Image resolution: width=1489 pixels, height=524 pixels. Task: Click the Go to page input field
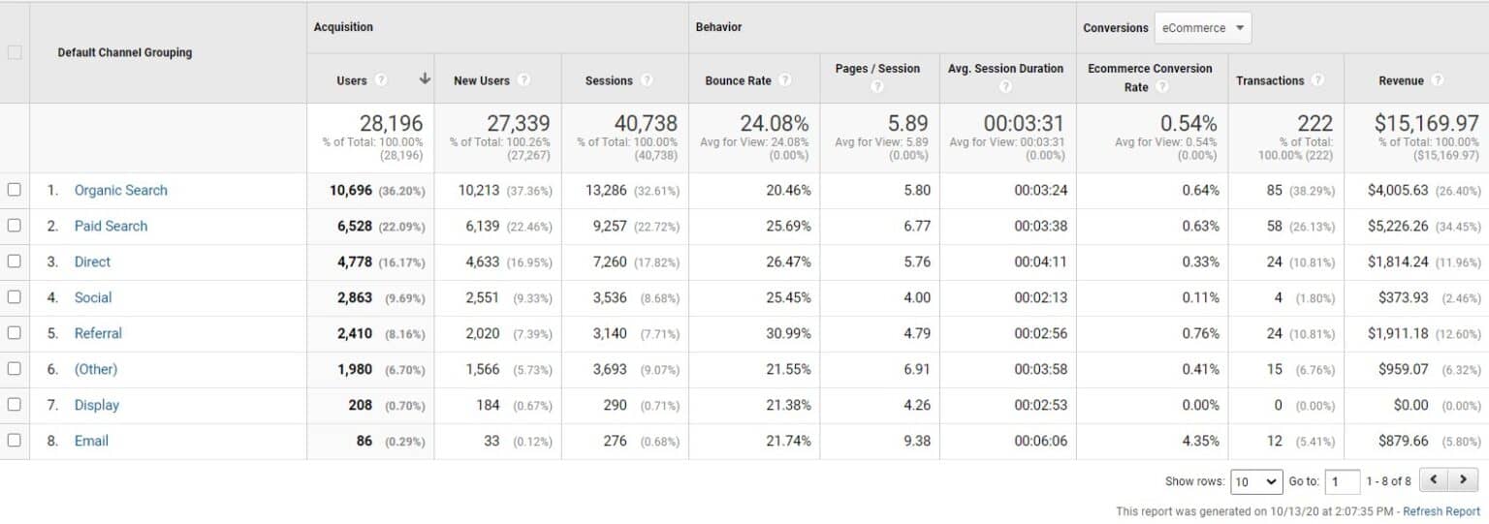click(x=1342, y=481)
